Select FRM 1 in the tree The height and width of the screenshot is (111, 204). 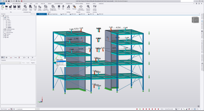(10, 21)
